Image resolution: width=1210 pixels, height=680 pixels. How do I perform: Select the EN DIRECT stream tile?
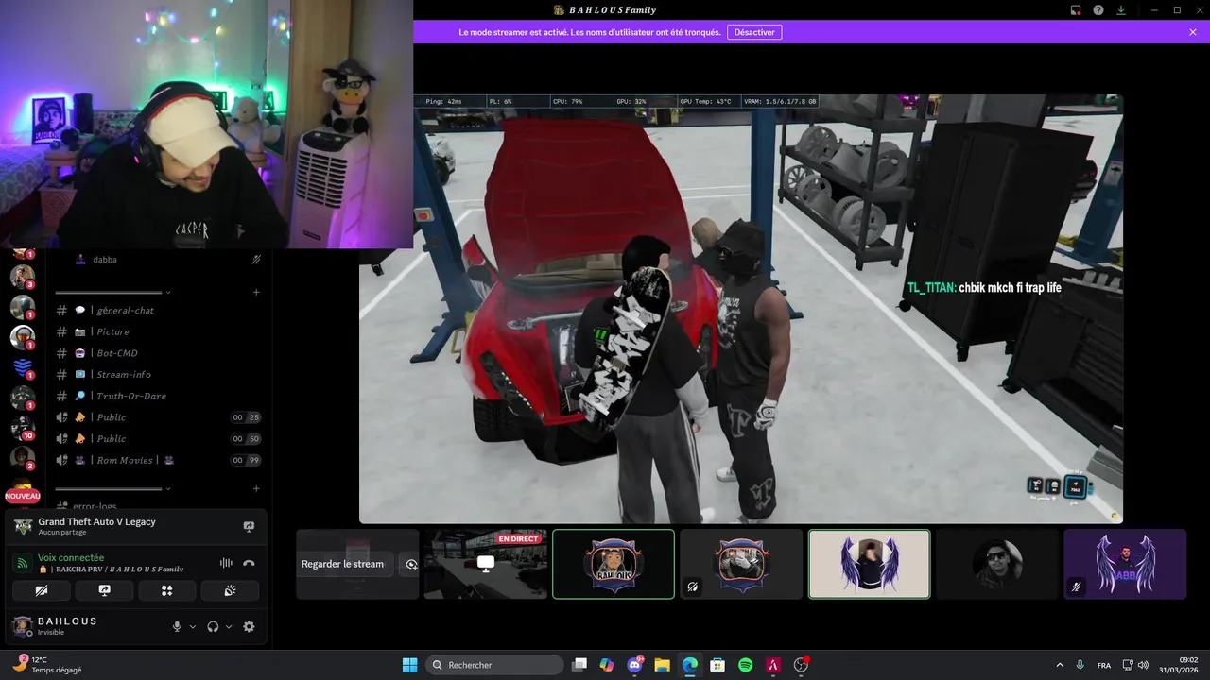pos(485,564)
